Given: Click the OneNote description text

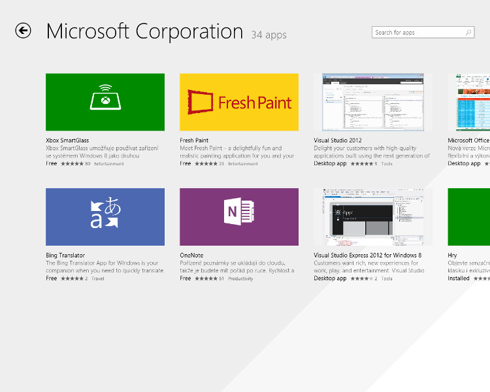Looking at the screenshot, I should click(x=237, y=267).
